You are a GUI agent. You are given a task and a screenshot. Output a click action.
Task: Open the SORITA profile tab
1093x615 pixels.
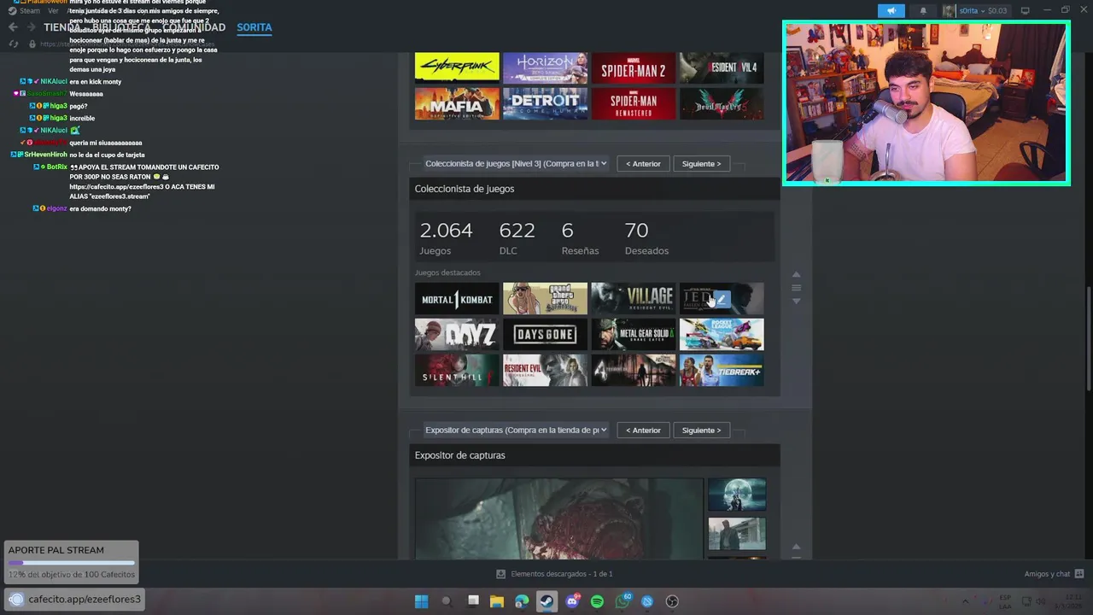click(254, 27)
